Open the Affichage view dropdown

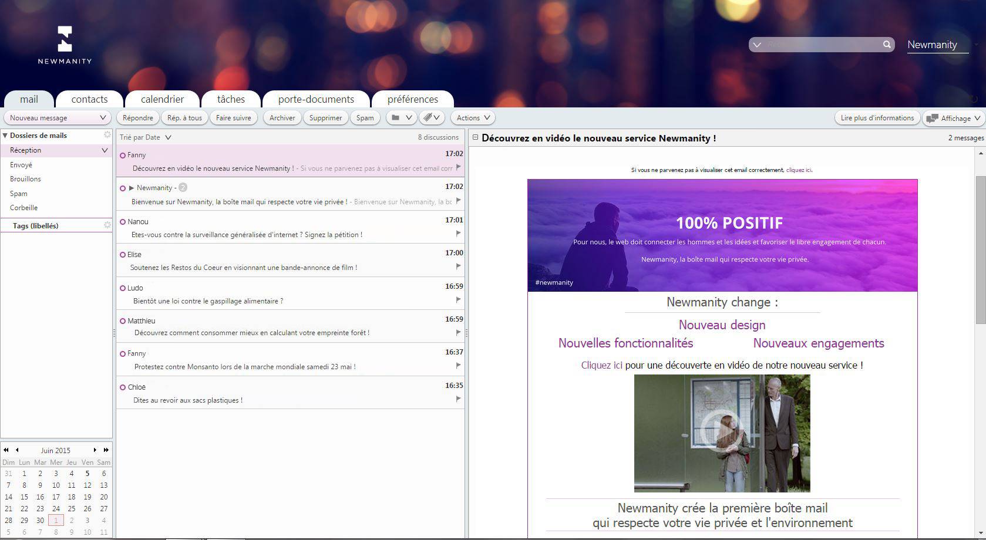(x=954, y=118)
